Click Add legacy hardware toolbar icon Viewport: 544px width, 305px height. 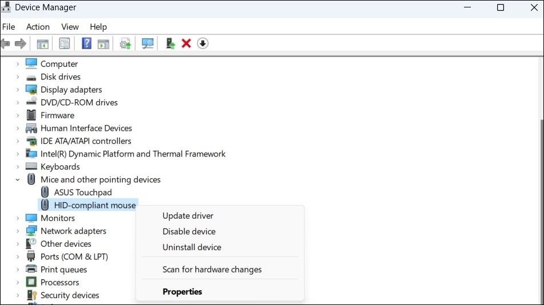point(170,43)
